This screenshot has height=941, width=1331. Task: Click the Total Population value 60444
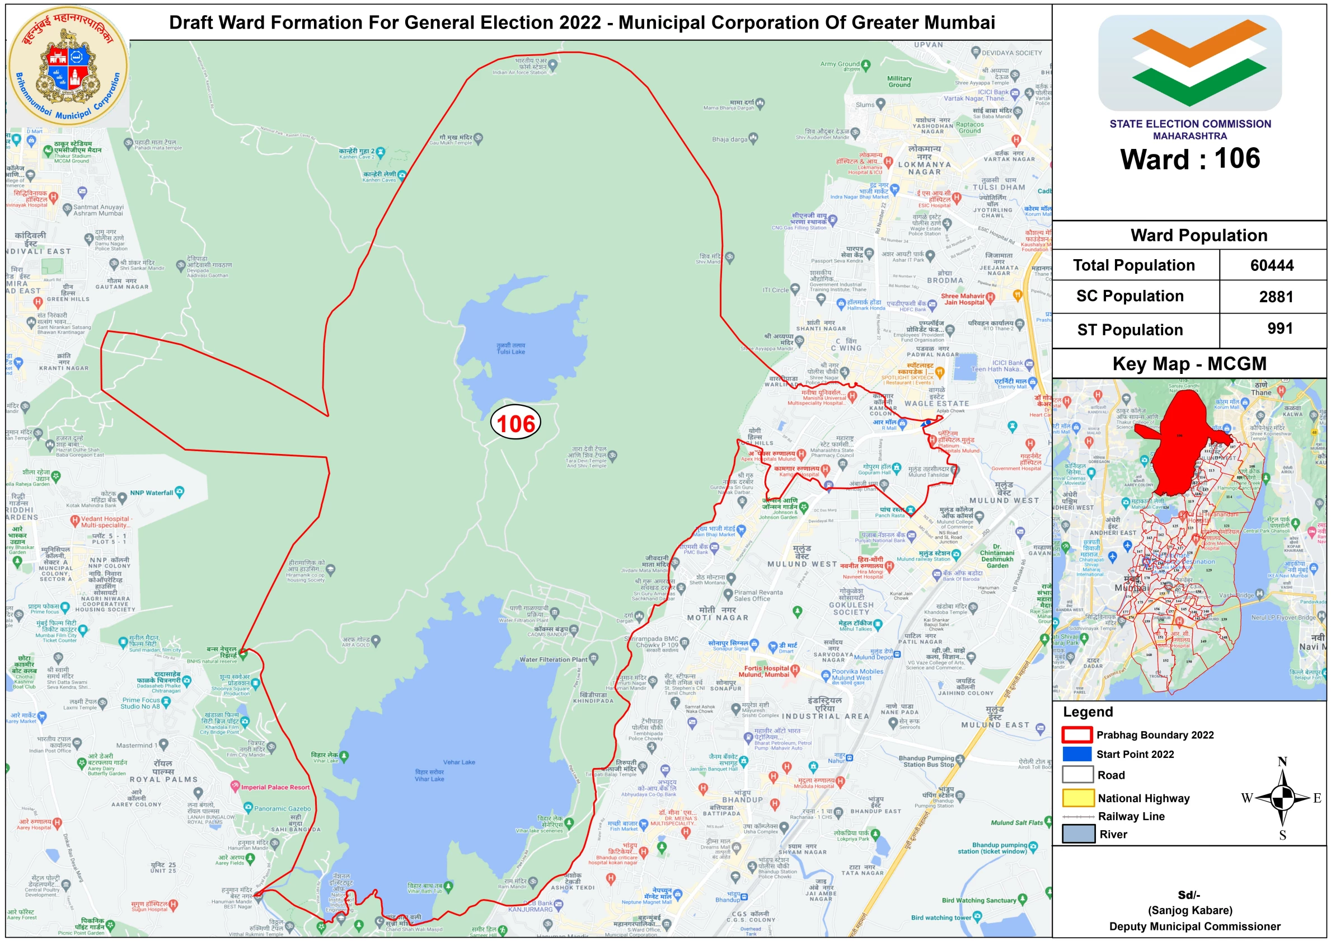tap(1272, 265)
